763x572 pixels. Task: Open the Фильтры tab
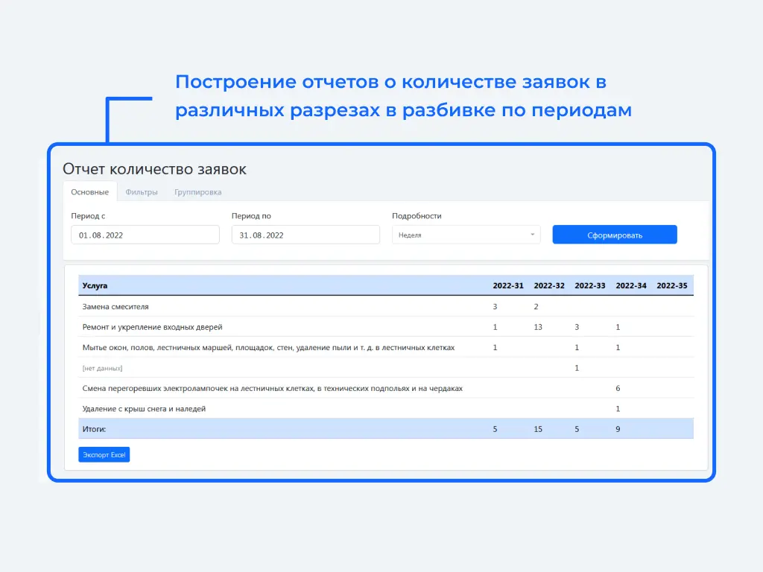pyautogui.click(x=142, y=192)
